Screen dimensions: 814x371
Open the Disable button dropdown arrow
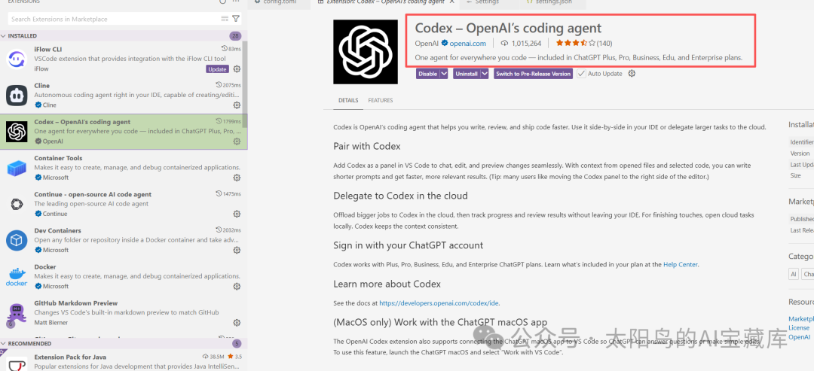tap(445, 74)
